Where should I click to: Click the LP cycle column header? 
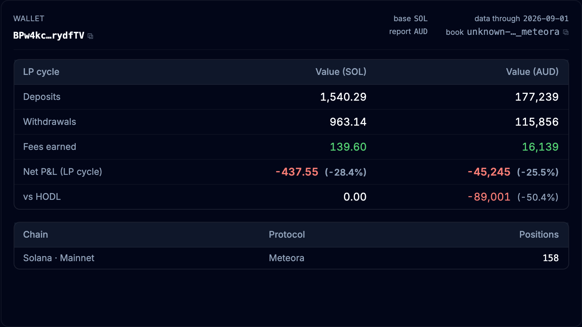pyautogui.click(x=41, y=72)
